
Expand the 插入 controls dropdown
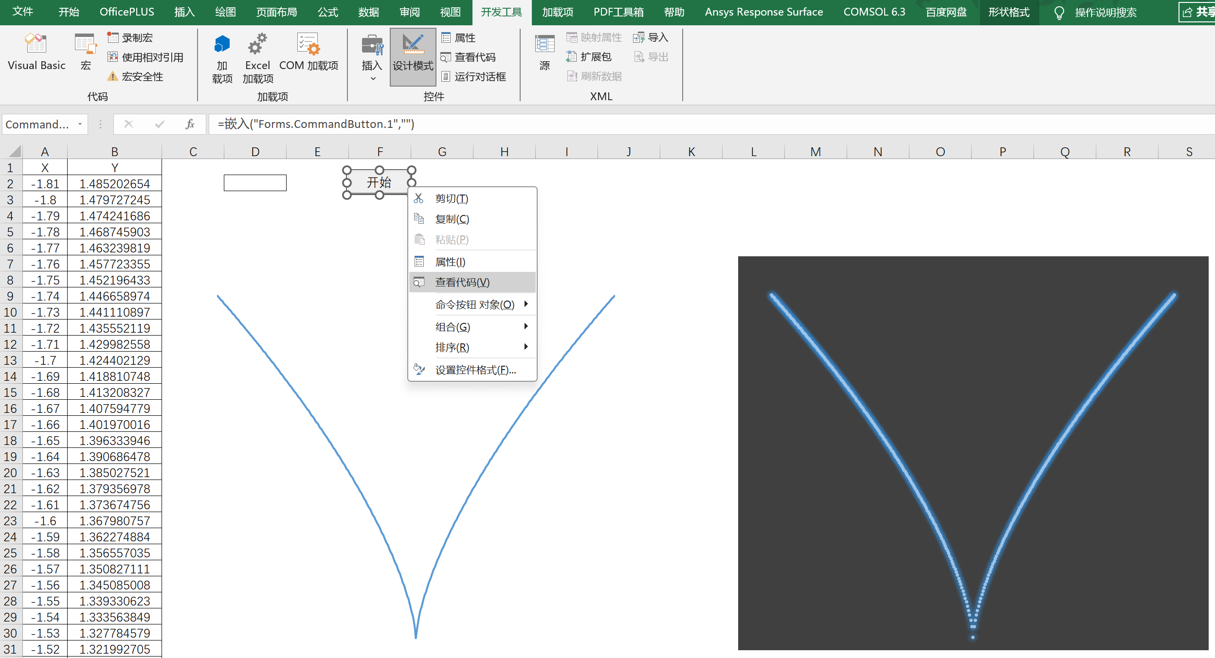coord(373,78)
